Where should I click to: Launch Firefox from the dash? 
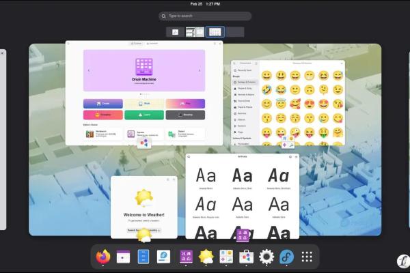point(103,257)
